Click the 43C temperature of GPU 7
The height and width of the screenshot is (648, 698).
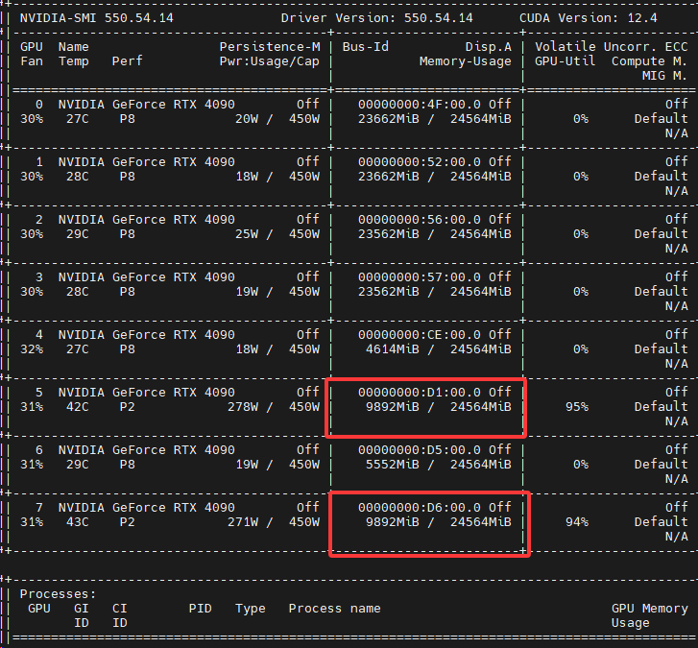tap(78, 522)
